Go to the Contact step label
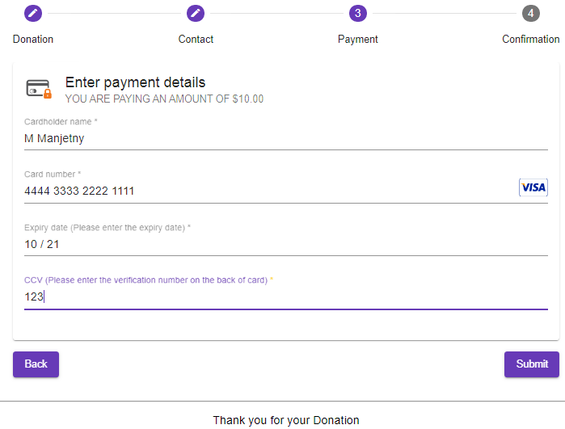Screen dimensions: 565x429 tap(196, 39)
